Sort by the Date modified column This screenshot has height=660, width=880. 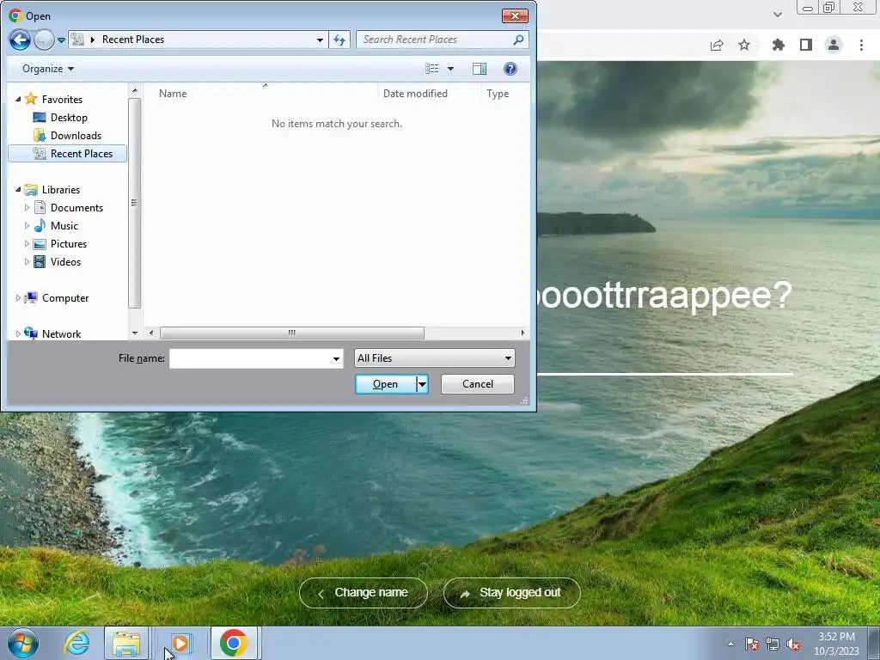[x=415, y=94]
